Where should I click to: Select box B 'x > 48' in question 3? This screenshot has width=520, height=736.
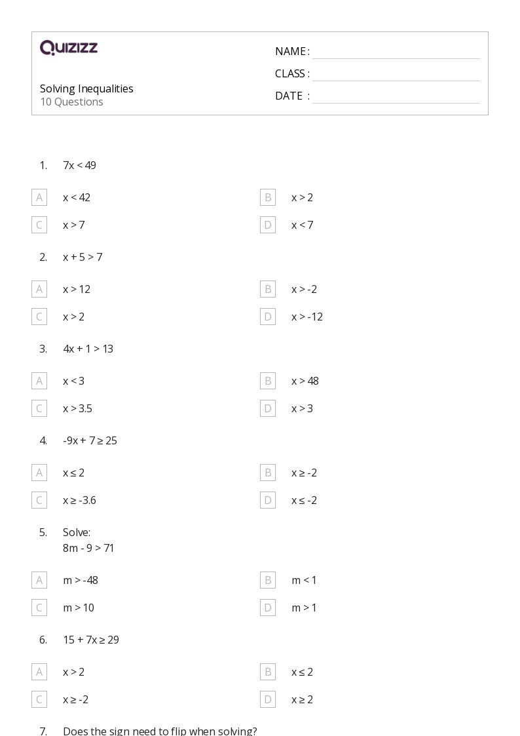pos(268,381)
